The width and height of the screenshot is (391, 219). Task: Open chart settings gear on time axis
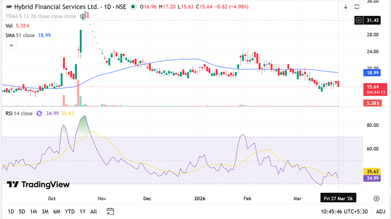click(376, 199)
